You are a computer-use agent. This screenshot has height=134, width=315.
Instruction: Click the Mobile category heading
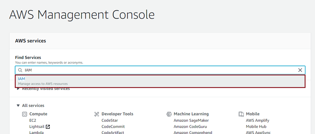tap(253, 114)
